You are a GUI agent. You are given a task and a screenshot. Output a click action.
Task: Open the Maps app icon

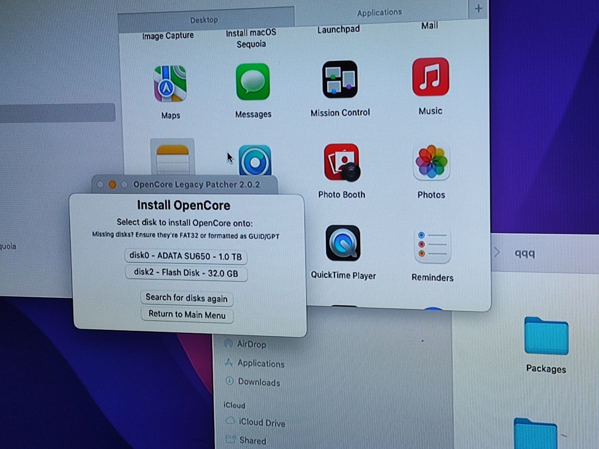click(x=170, y=84)
